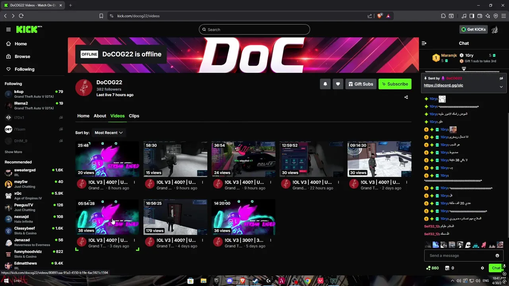Image resolution: width=509 pixels, height=286 pixels.
Task: Switch to the Clips channel tab
Action: point(134,116)
